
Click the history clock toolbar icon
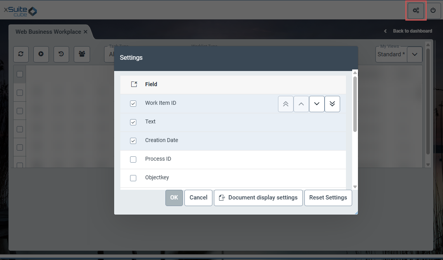(x=61, y=54)
